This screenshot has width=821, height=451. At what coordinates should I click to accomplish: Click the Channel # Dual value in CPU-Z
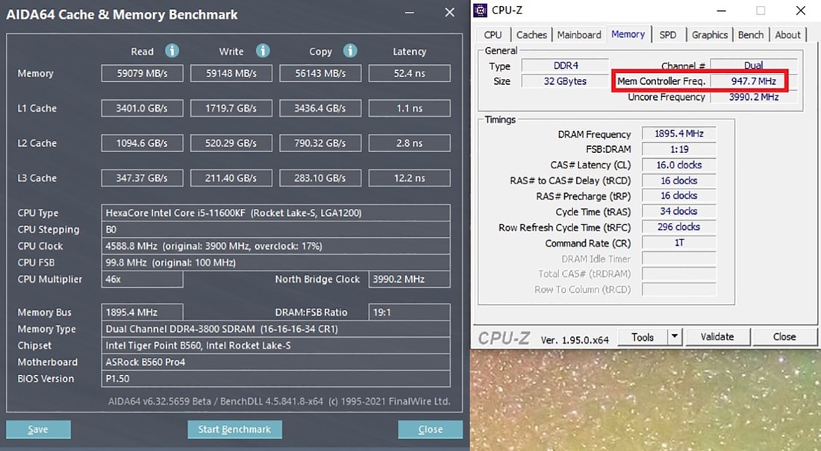[754, 66]
